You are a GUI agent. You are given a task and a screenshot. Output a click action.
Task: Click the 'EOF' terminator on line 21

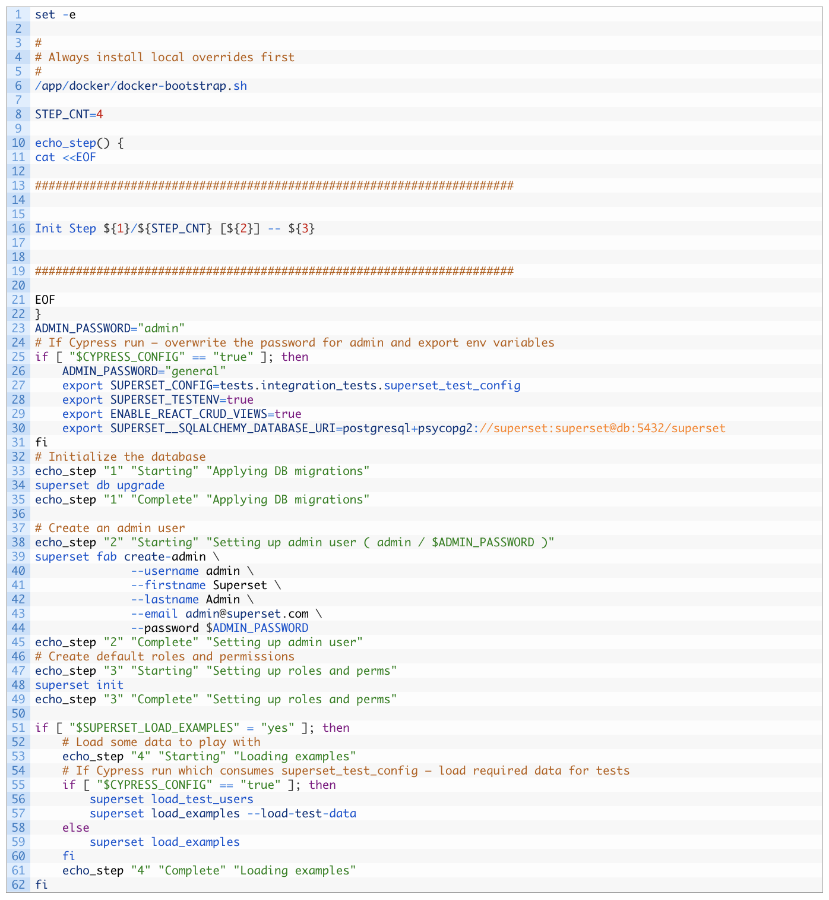[x=45, y=300]
